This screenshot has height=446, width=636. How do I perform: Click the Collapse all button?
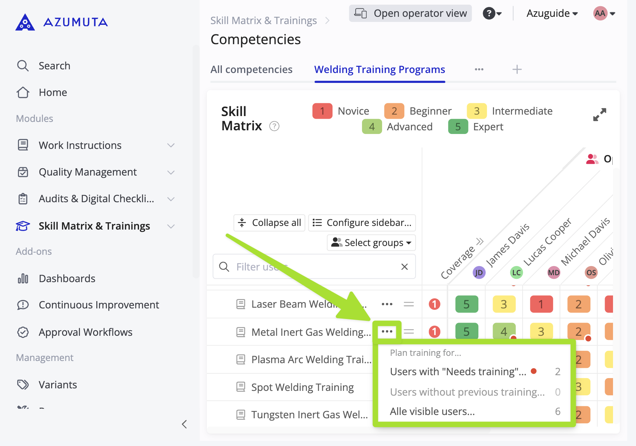269,223
